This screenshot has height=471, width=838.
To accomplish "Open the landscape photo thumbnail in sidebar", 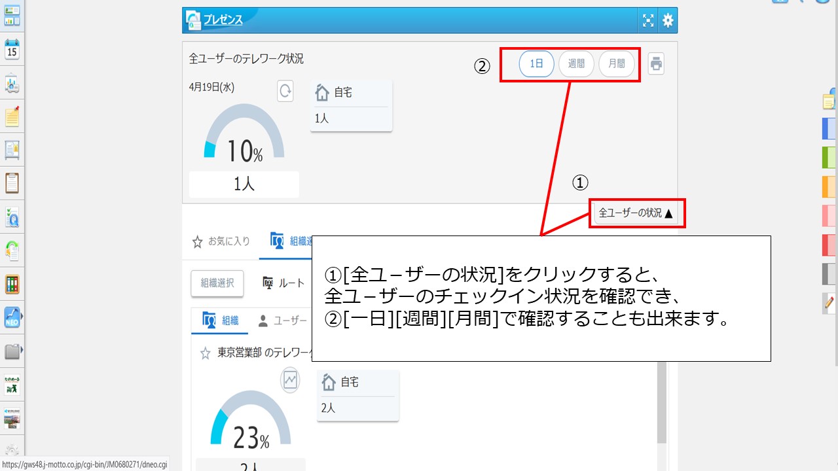I will coord(12,419).
